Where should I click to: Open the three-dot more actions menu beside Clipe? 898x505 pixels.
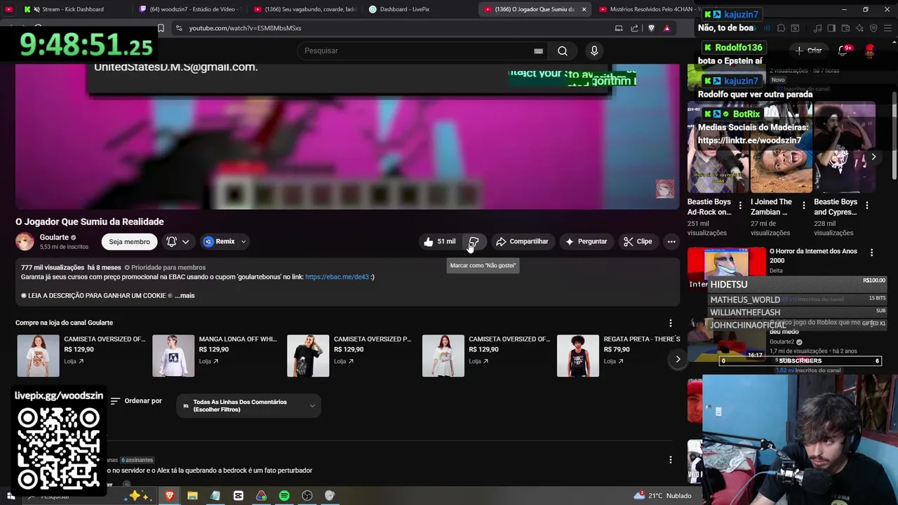[671, 241]
